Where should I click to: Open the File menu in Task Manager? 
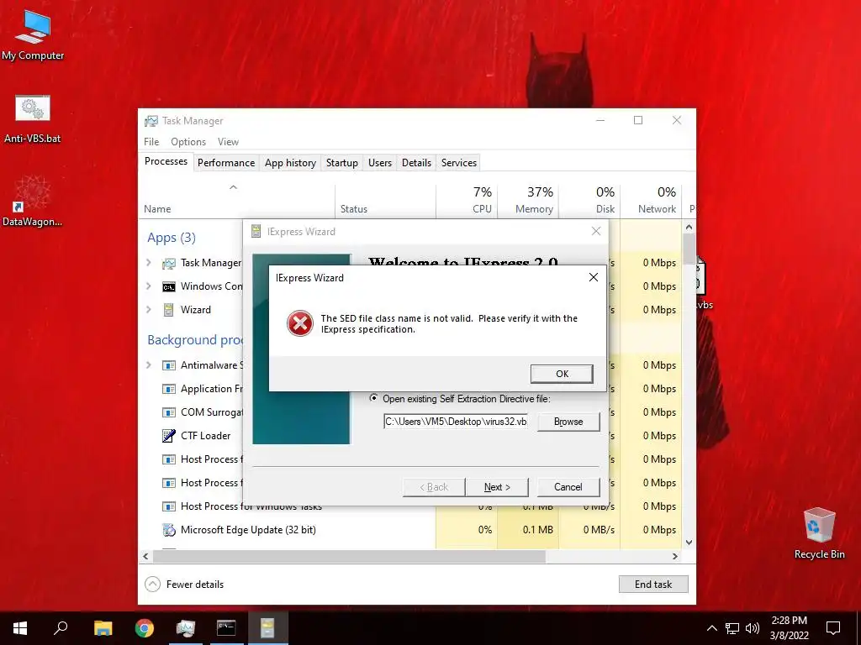tap(151, 141)
